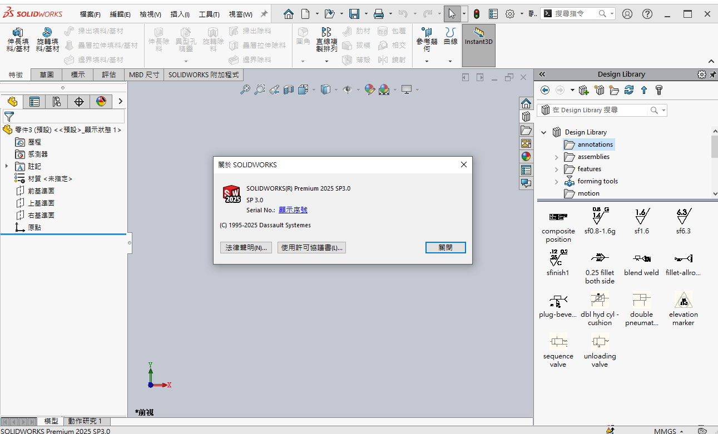Open the Help question mark icon
Viewport: 718px width, 434px height.
(x=647, y=14)
